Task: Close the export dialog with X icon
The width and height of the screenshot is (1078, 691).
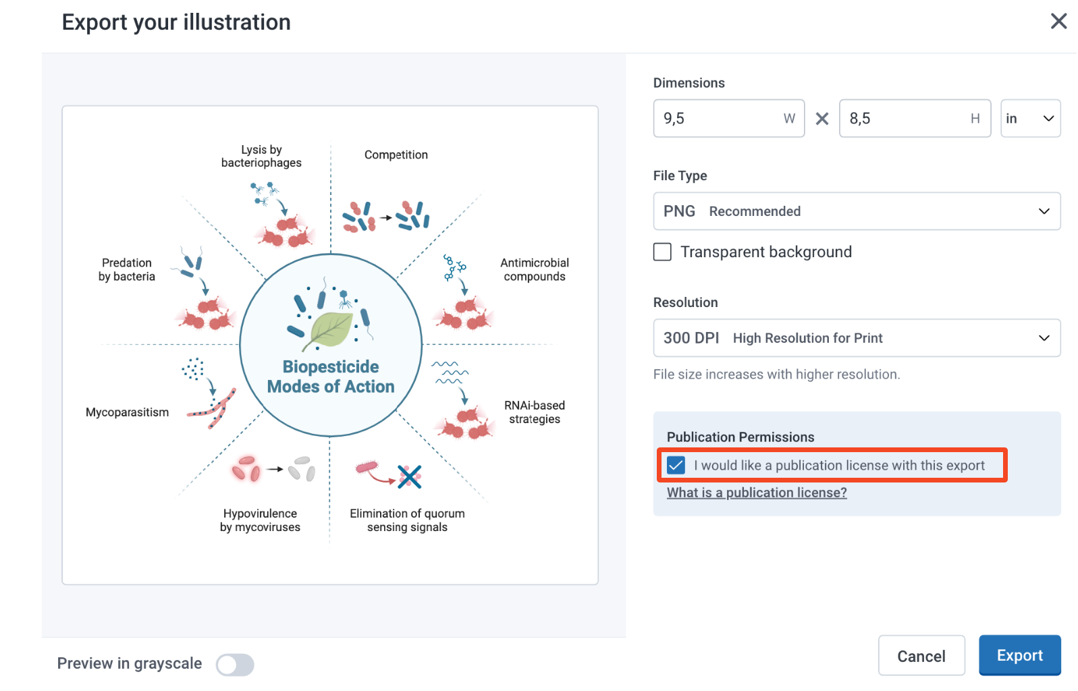Action: coord(1058,22)
